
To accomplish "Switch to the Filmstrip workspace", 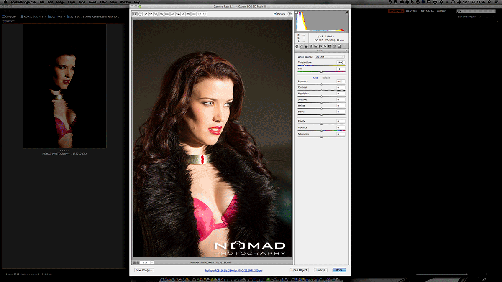I will (x=412, y=11).
